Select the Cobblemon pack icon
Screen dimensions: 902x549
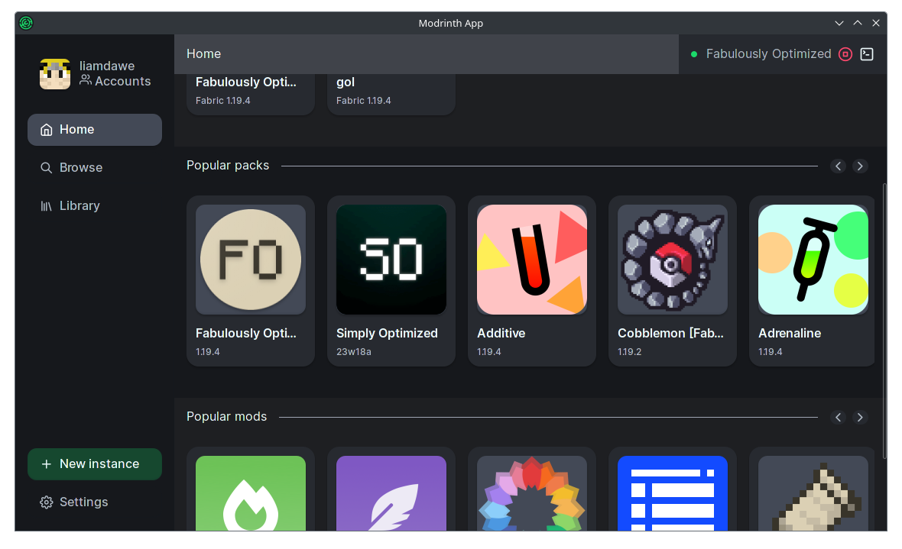pyautogui.click(x=673, y=260)
